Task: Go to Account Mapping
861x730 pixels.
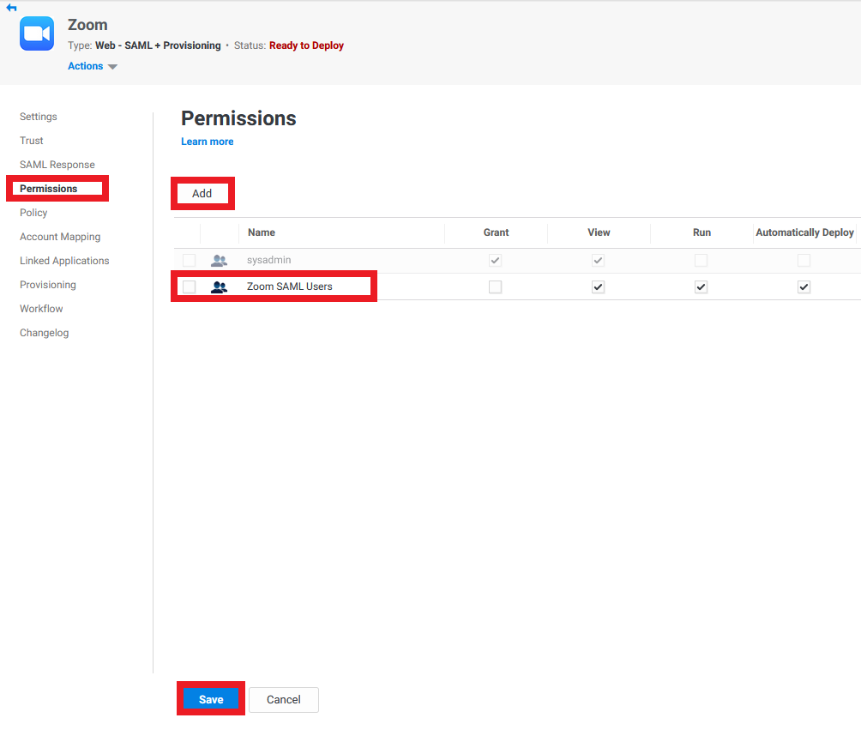Action: coord(60,237)
